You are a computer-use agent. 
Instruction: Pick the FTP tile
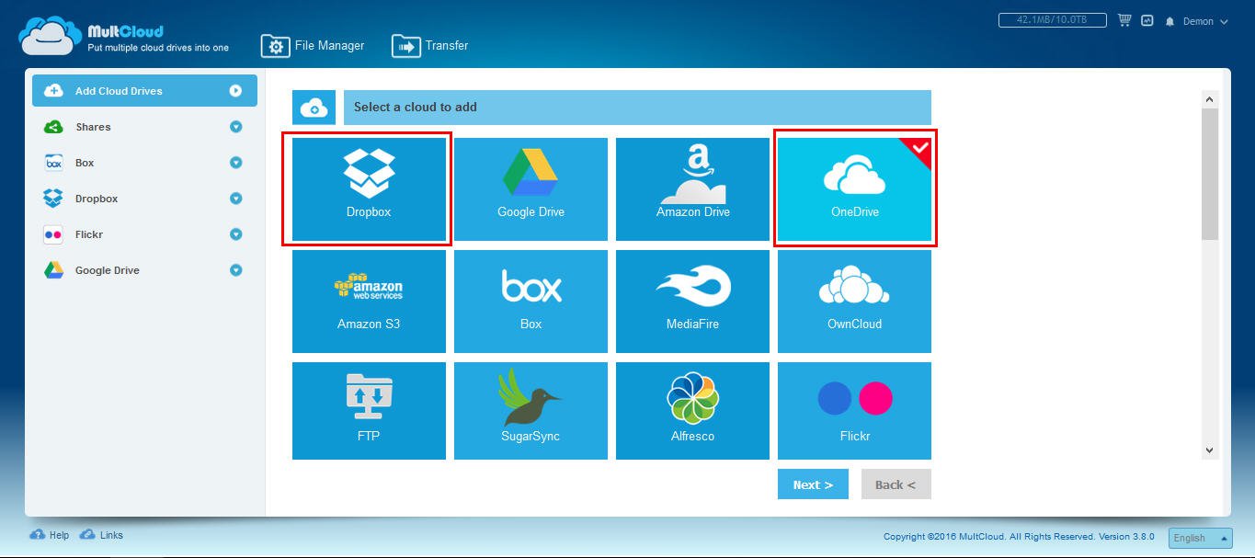point(369,411)
